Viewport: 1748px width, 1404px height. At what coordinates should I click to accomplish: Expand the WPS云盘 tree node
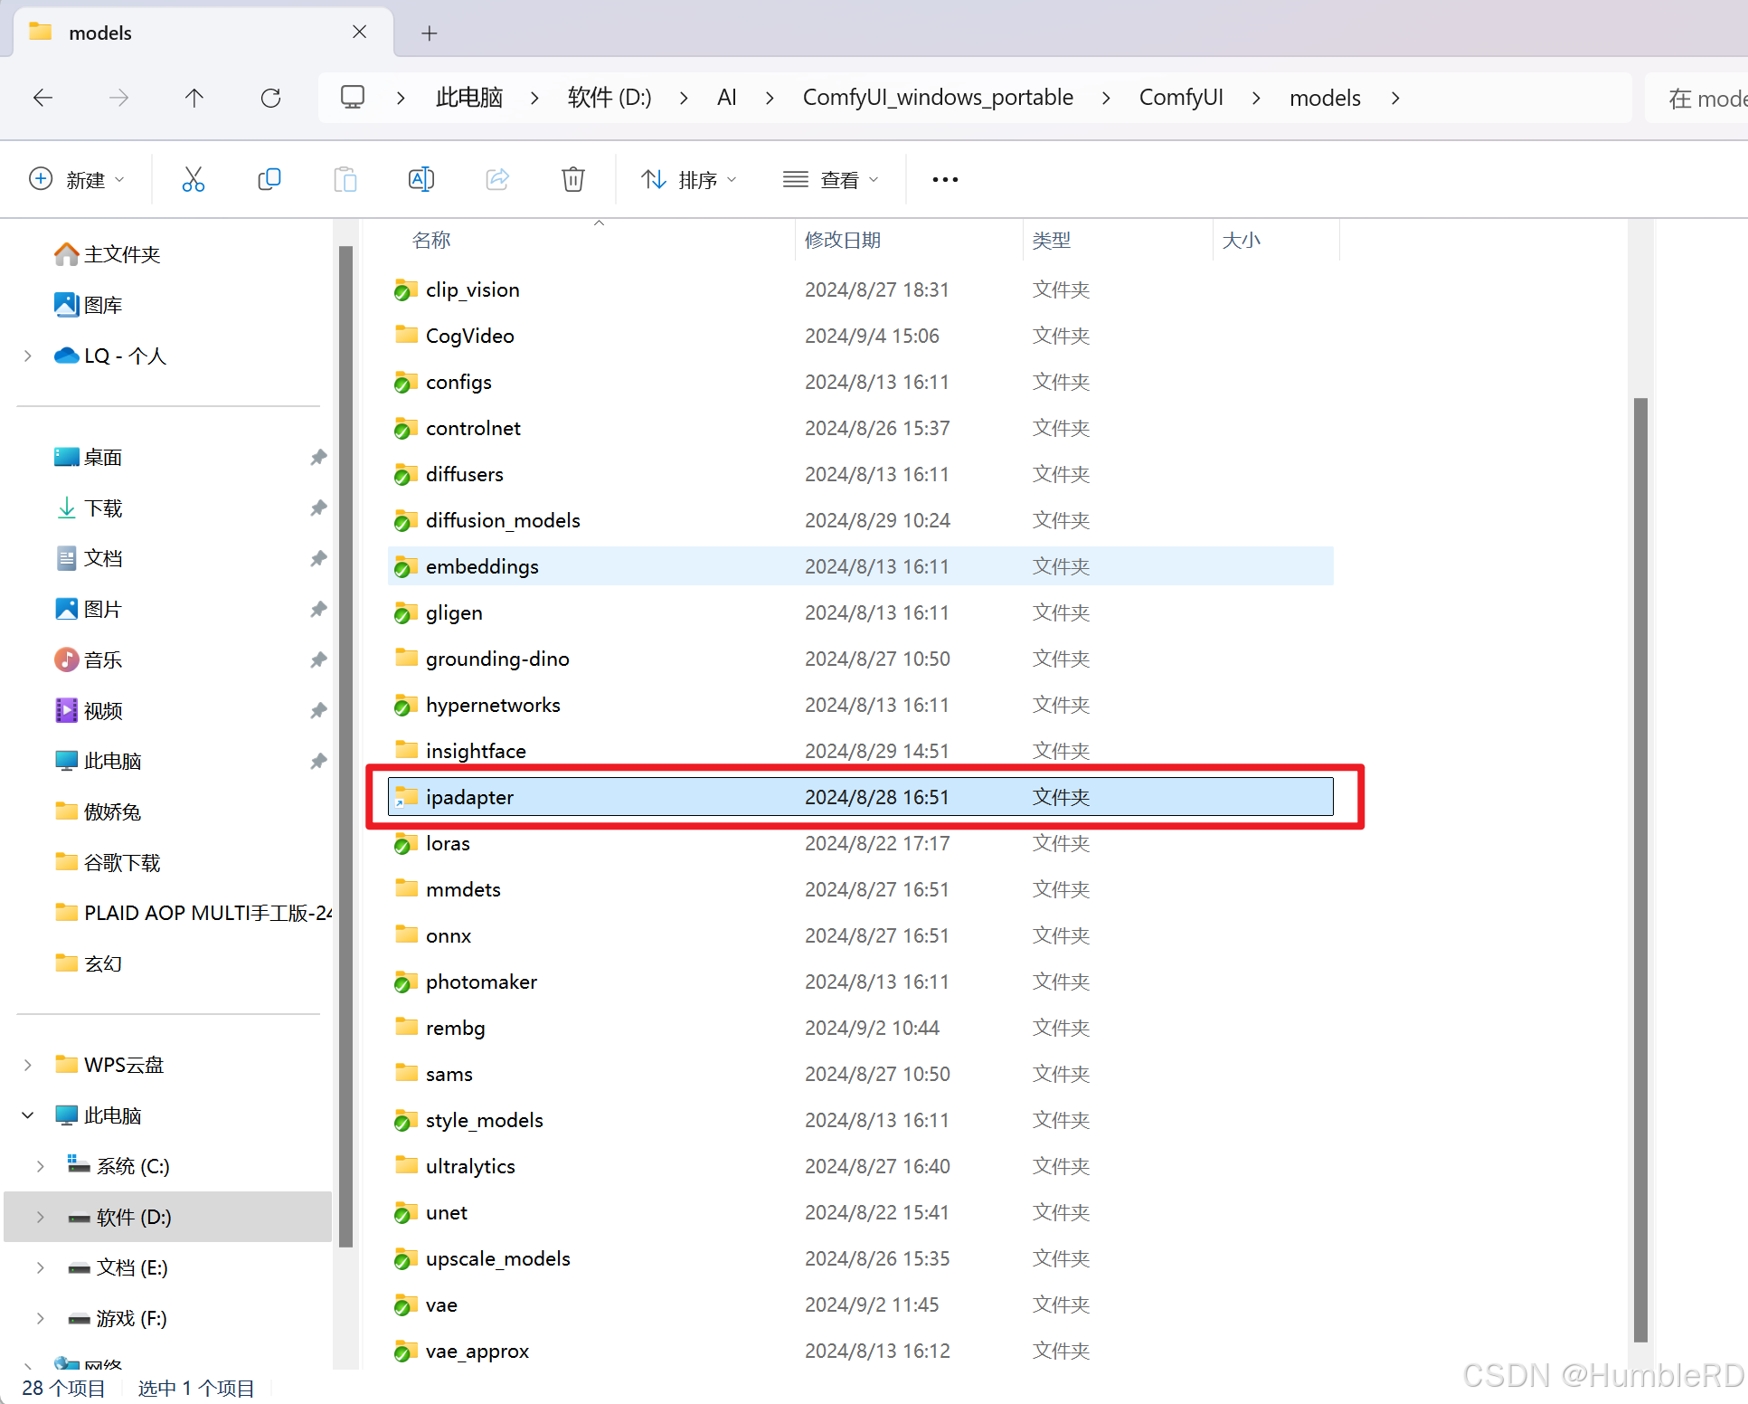coord(28,1065)
